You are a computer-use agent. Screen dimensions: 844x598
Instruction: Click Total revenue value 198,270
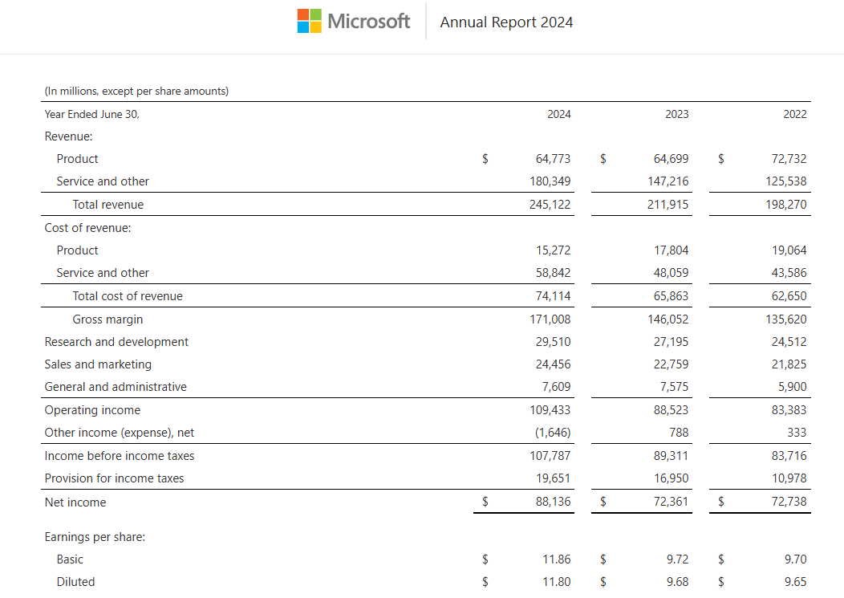coord(786,205)
